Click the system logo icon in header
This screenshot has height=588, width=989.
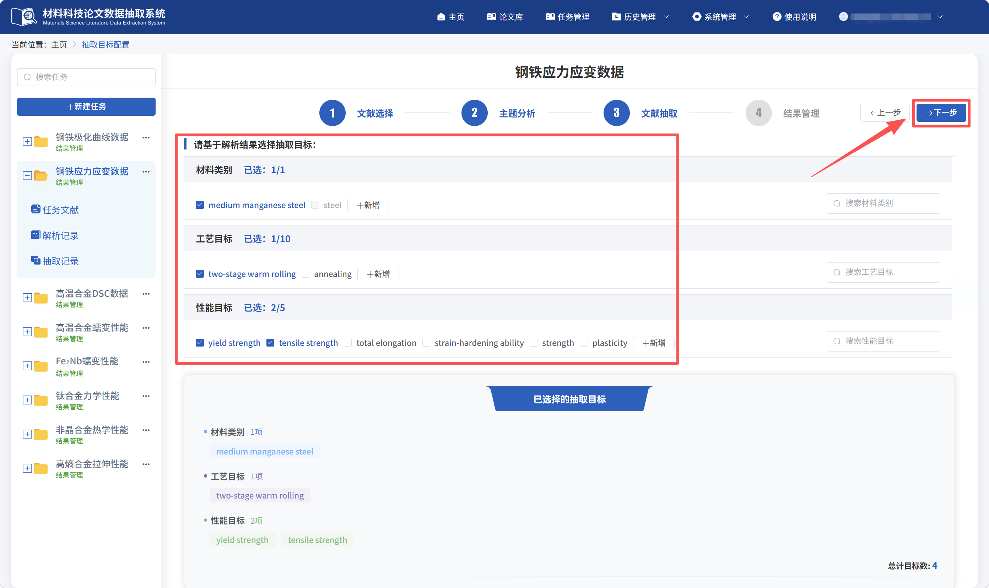pyautogui.click(x=24, y=17)
